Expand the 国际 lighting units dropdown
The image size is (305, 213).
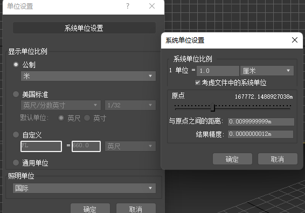click(x=84, y=188)
